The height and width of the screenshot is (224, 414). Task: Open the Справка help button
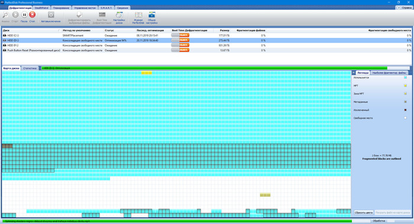404,8
